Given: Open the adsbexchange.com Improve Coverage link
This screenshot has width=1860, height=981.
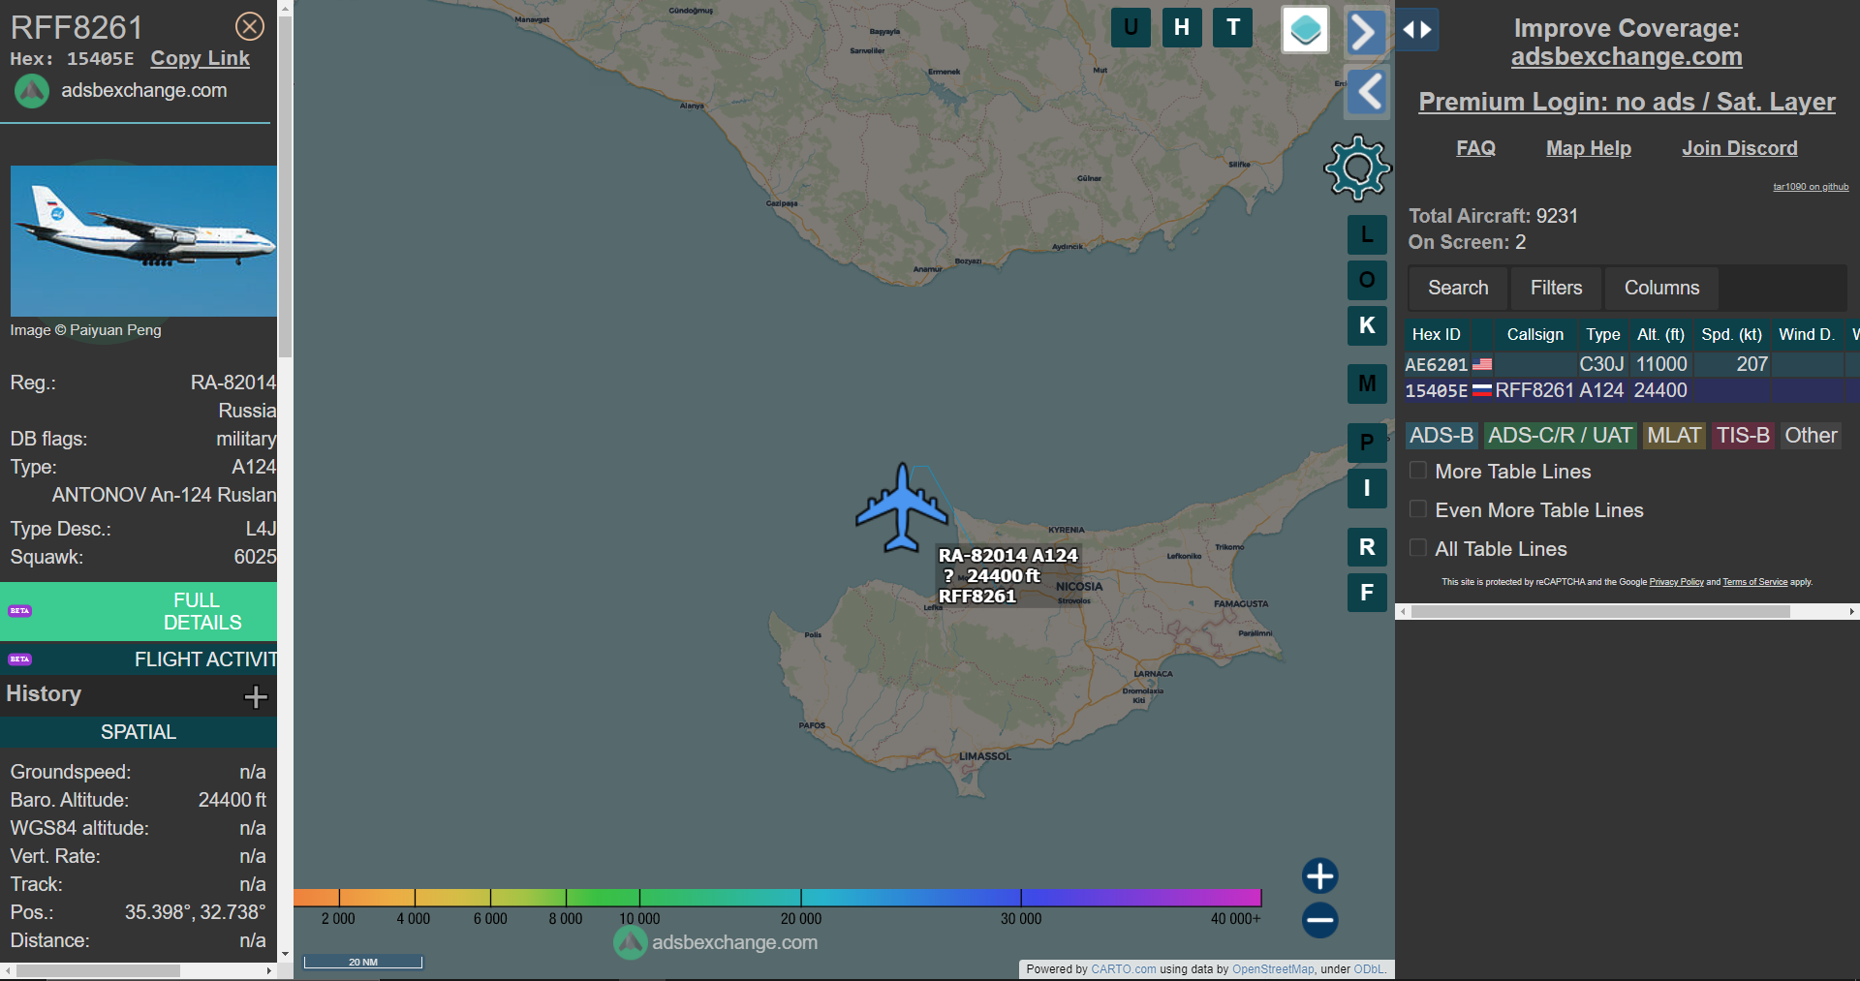Looking at the screenshot, I should coord(1627,57).
